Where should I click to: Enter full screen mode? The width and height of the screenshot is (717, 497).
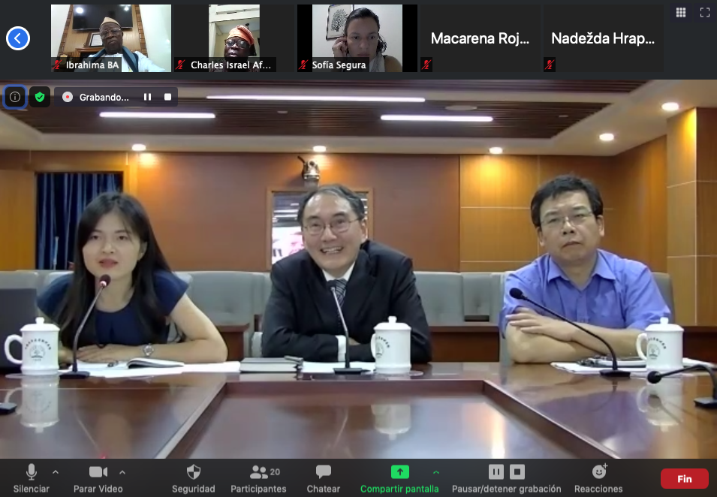(x=705, y=12)
